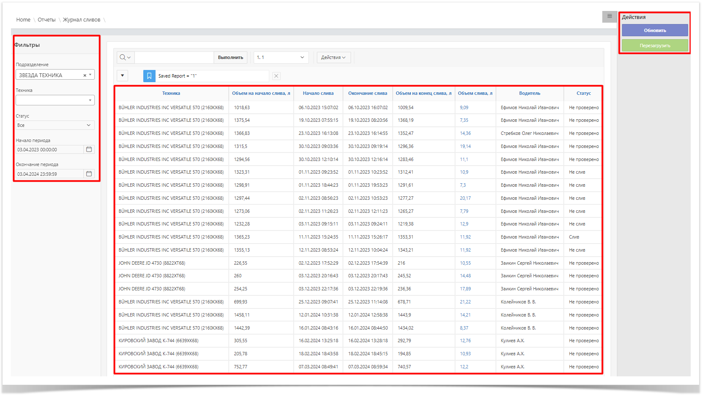Click the hamburger menu icon near Действия panel
This screenshot has width=705, height=397.
(609, 16)
